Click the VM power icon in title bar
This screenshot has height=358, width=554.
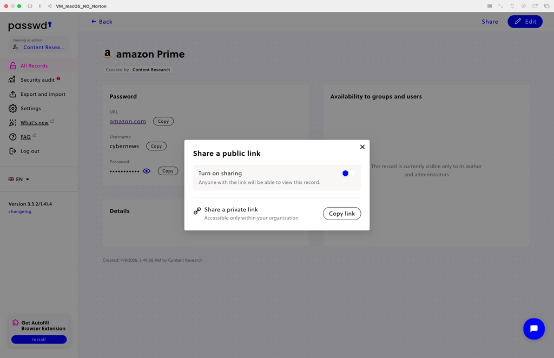(x=30, y=6)
